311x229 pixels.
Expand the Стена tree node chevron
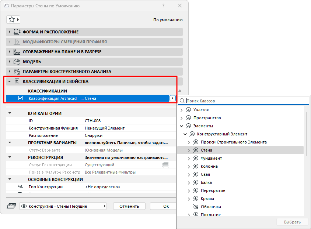click(189, 150)
